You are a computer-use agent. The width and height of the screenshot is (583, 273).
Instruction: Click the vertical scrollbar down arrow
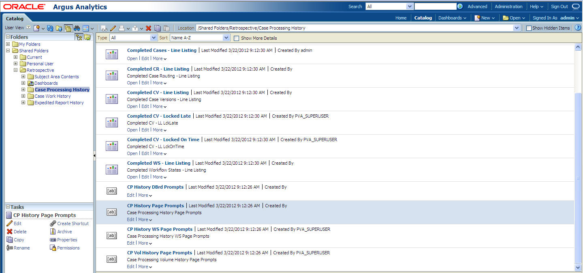click(x=578, y=267)
